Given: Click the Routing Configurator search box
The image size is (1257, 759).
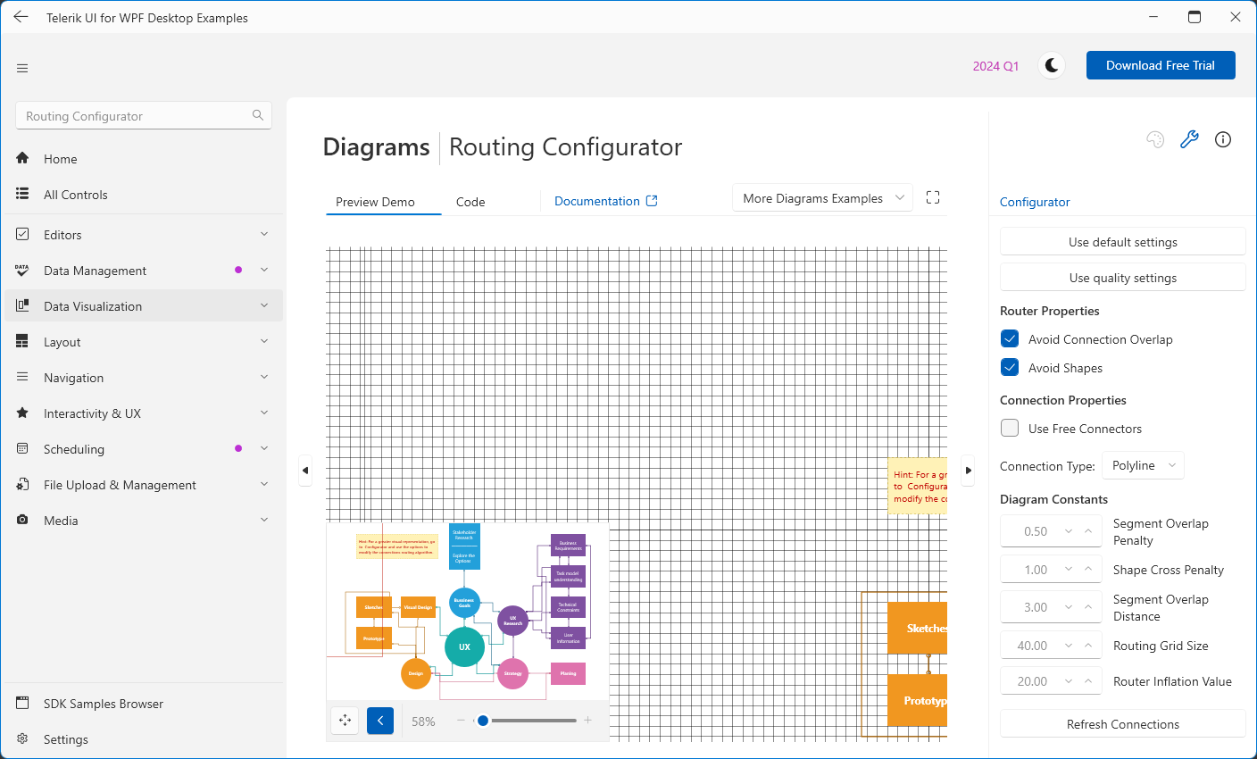Looking at the screenshot, I should 134,116.
